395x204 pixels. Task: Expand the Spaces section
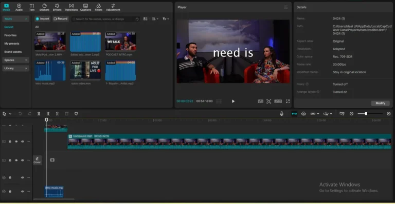coord(26,60)
